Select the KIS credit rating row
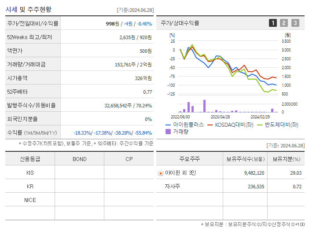Viewport: 309px width, 231px height. (x=79, y=172)
